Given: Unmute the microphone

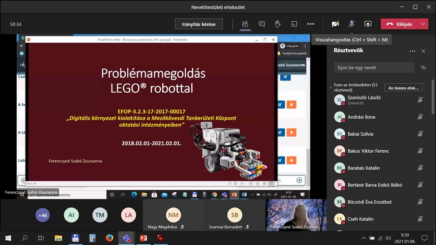Looking at the screenshot, I should [351, 24].
